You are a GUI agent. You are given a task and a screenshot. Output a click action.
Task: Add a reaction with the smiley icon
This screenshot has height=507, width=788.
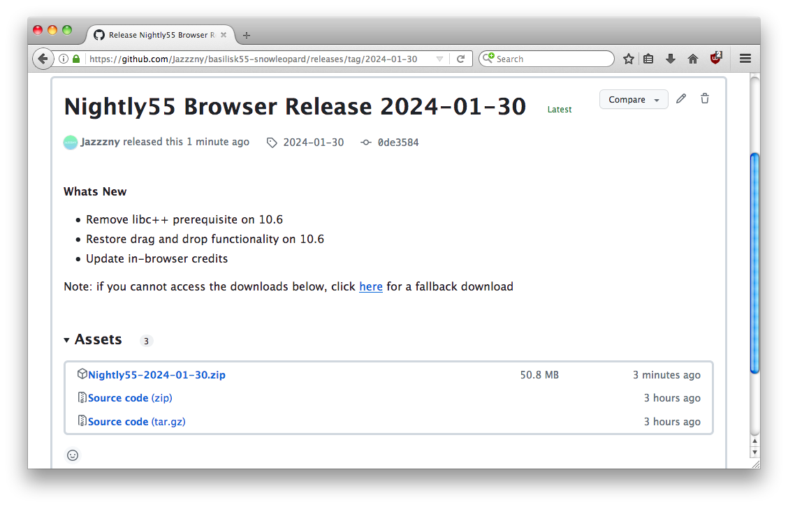coord(73,455)
